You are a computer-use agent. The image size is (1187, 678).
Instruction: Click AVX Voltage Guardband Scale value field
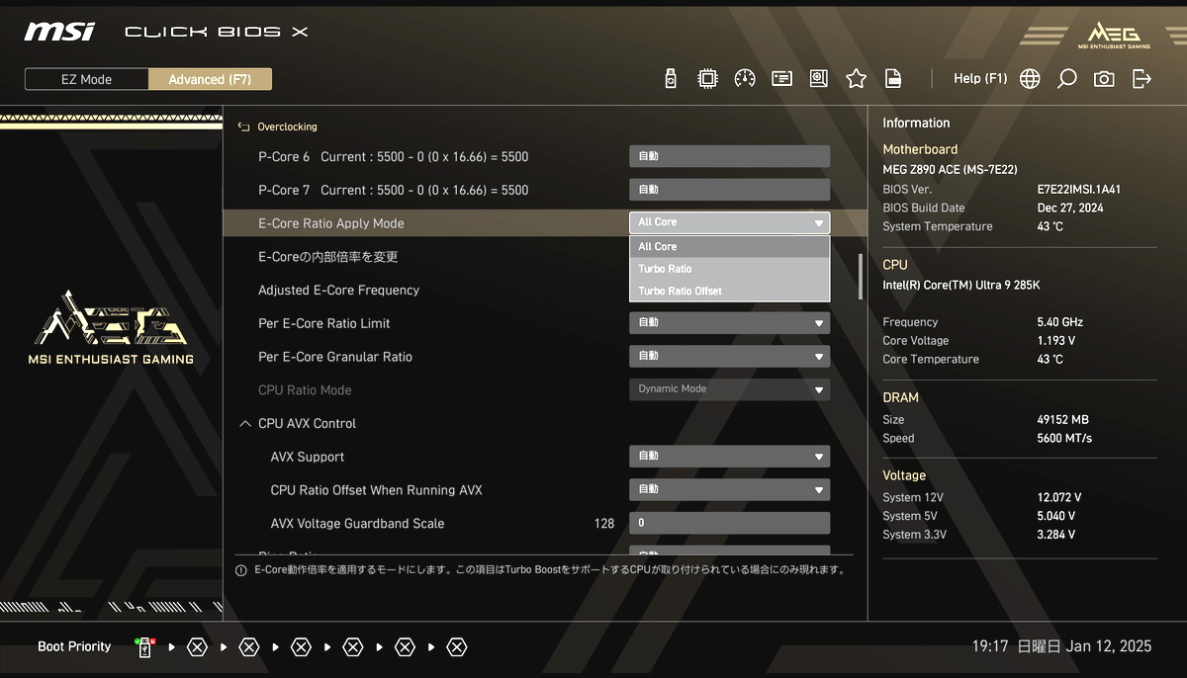coord(730,523)
